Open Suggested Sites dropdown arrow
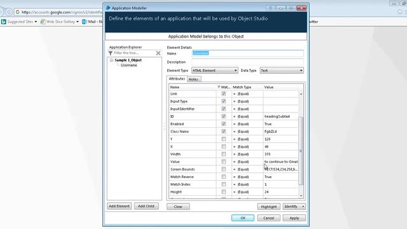 coord(36,22)
